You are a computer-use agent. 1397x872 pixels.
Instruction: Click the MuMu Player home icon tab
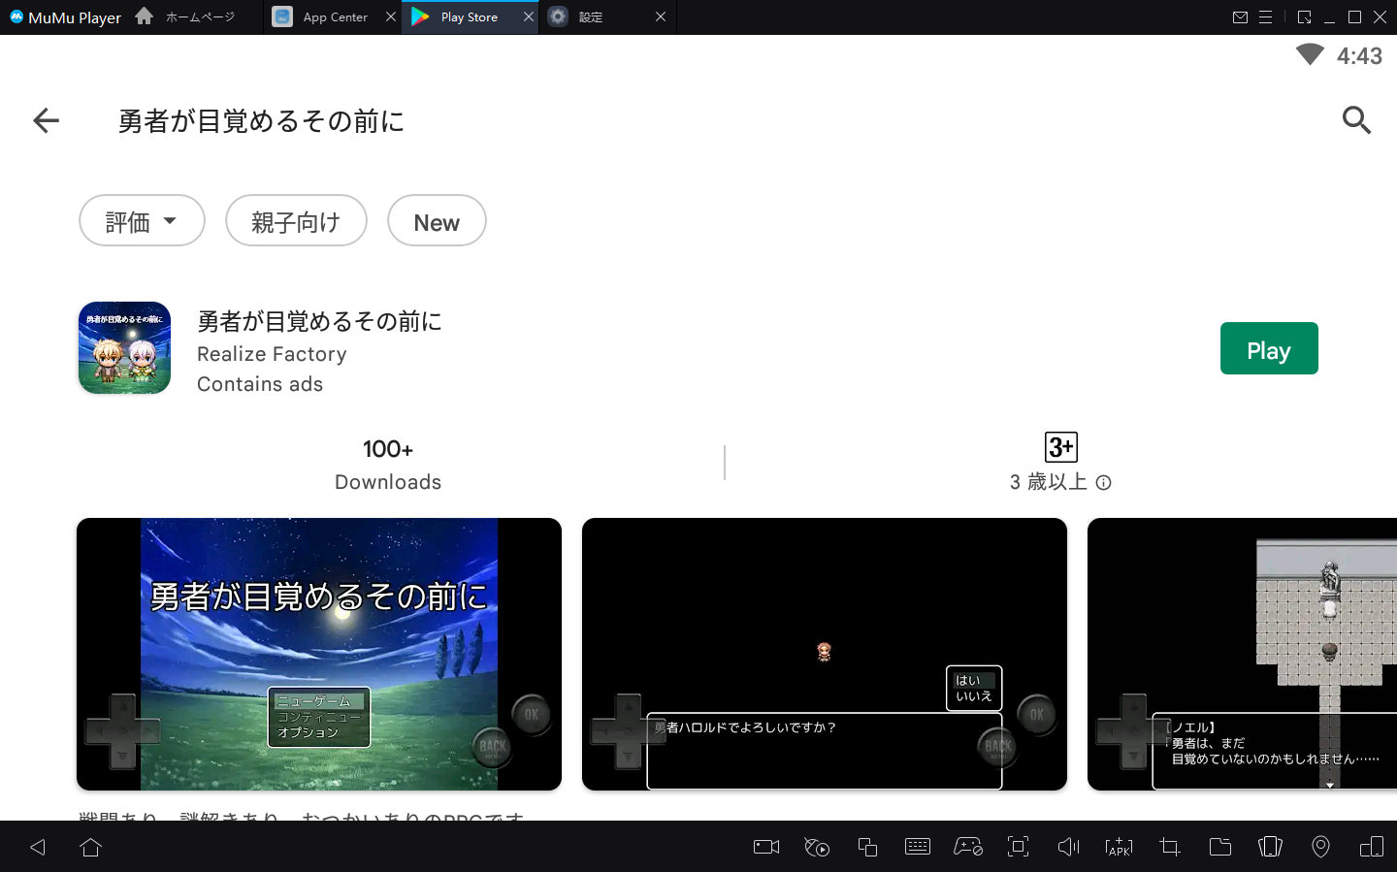pos(144,16)
